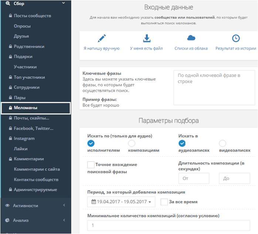Open Посты сообществ in the sidebar
The height and width of the screenshot is (234, 258).
pyautogui.click(x=33, y=16)
